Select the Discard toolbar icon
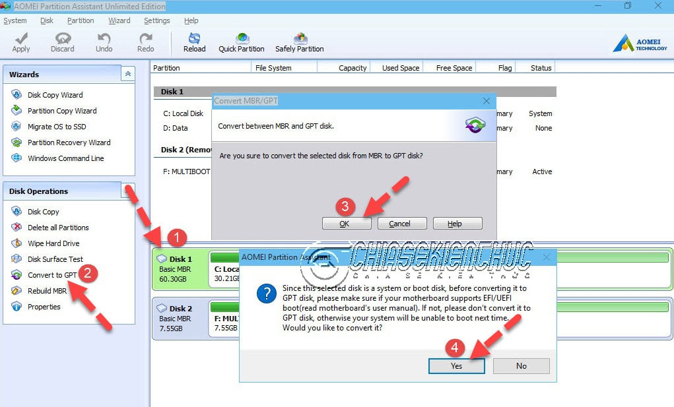The height and width of the screenshot is (407, 674). click(62, 41)
